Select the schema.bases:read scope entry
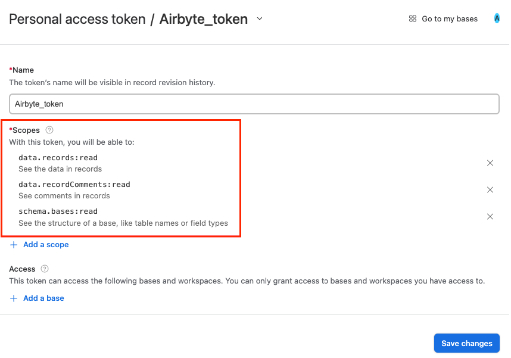The image size is (511, 358). coord(58,211)
